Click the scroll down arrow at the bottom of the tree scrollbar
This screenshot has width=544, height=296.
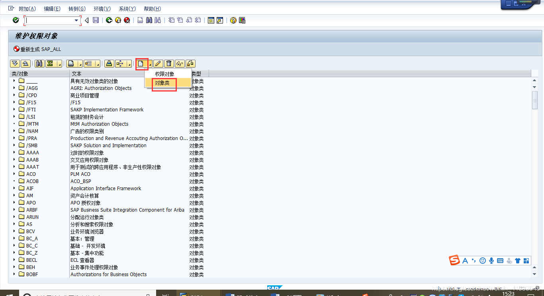534,274
